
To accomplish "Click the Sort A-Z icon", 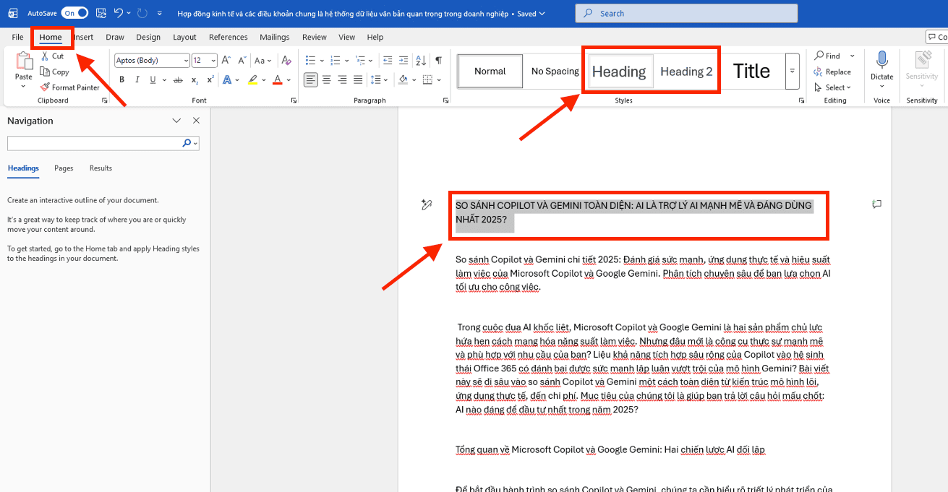I will point(420,60).
